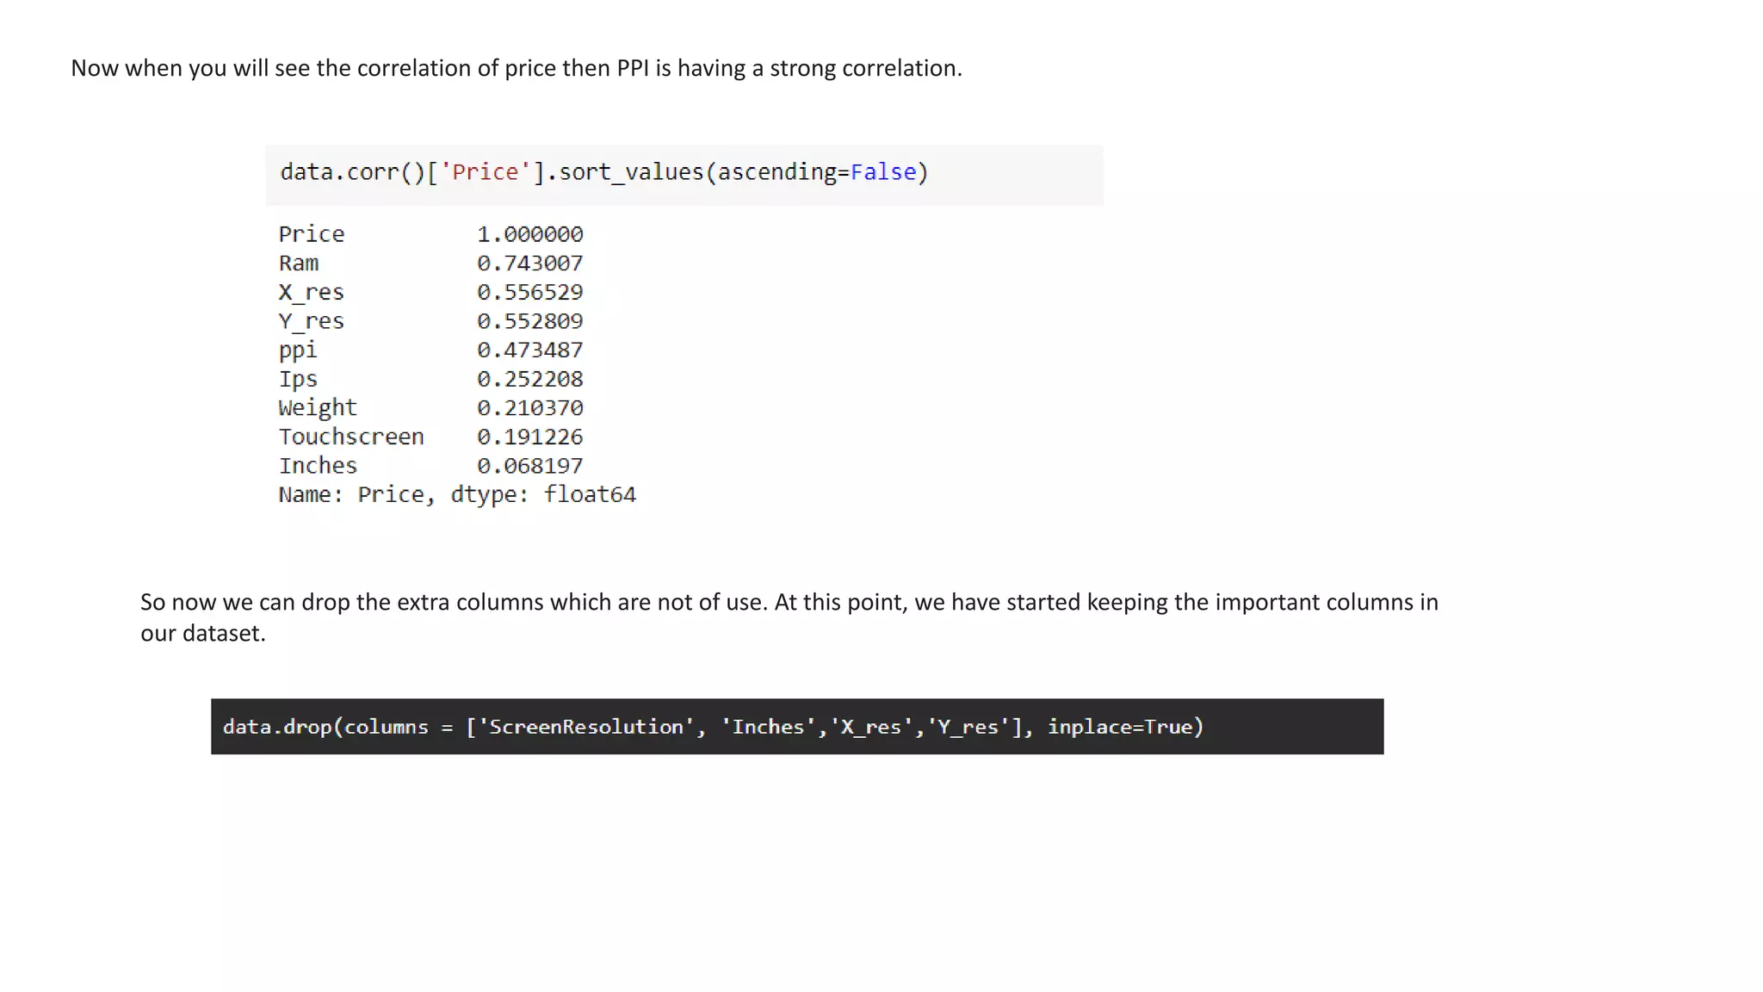Click the Y_res row label in output

(312, 321)
